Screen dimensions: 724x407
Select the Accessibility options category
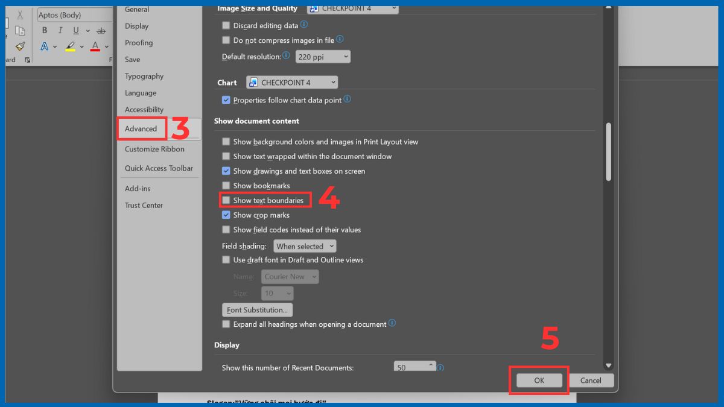(x=144, y=110)
